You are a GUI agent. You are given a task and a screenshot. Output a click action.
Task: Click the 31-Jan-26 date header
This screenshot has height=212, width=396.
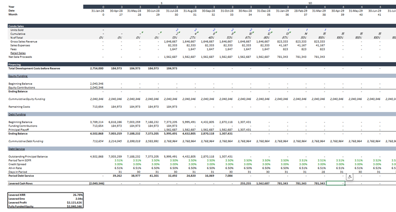pos(98,11)
